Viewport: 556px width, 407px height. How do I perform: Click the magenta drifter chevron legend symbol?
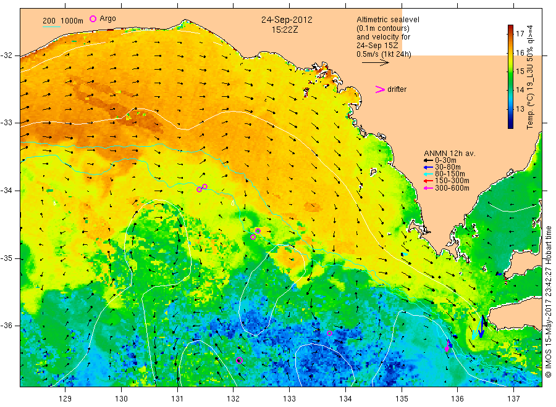(380, 89)
